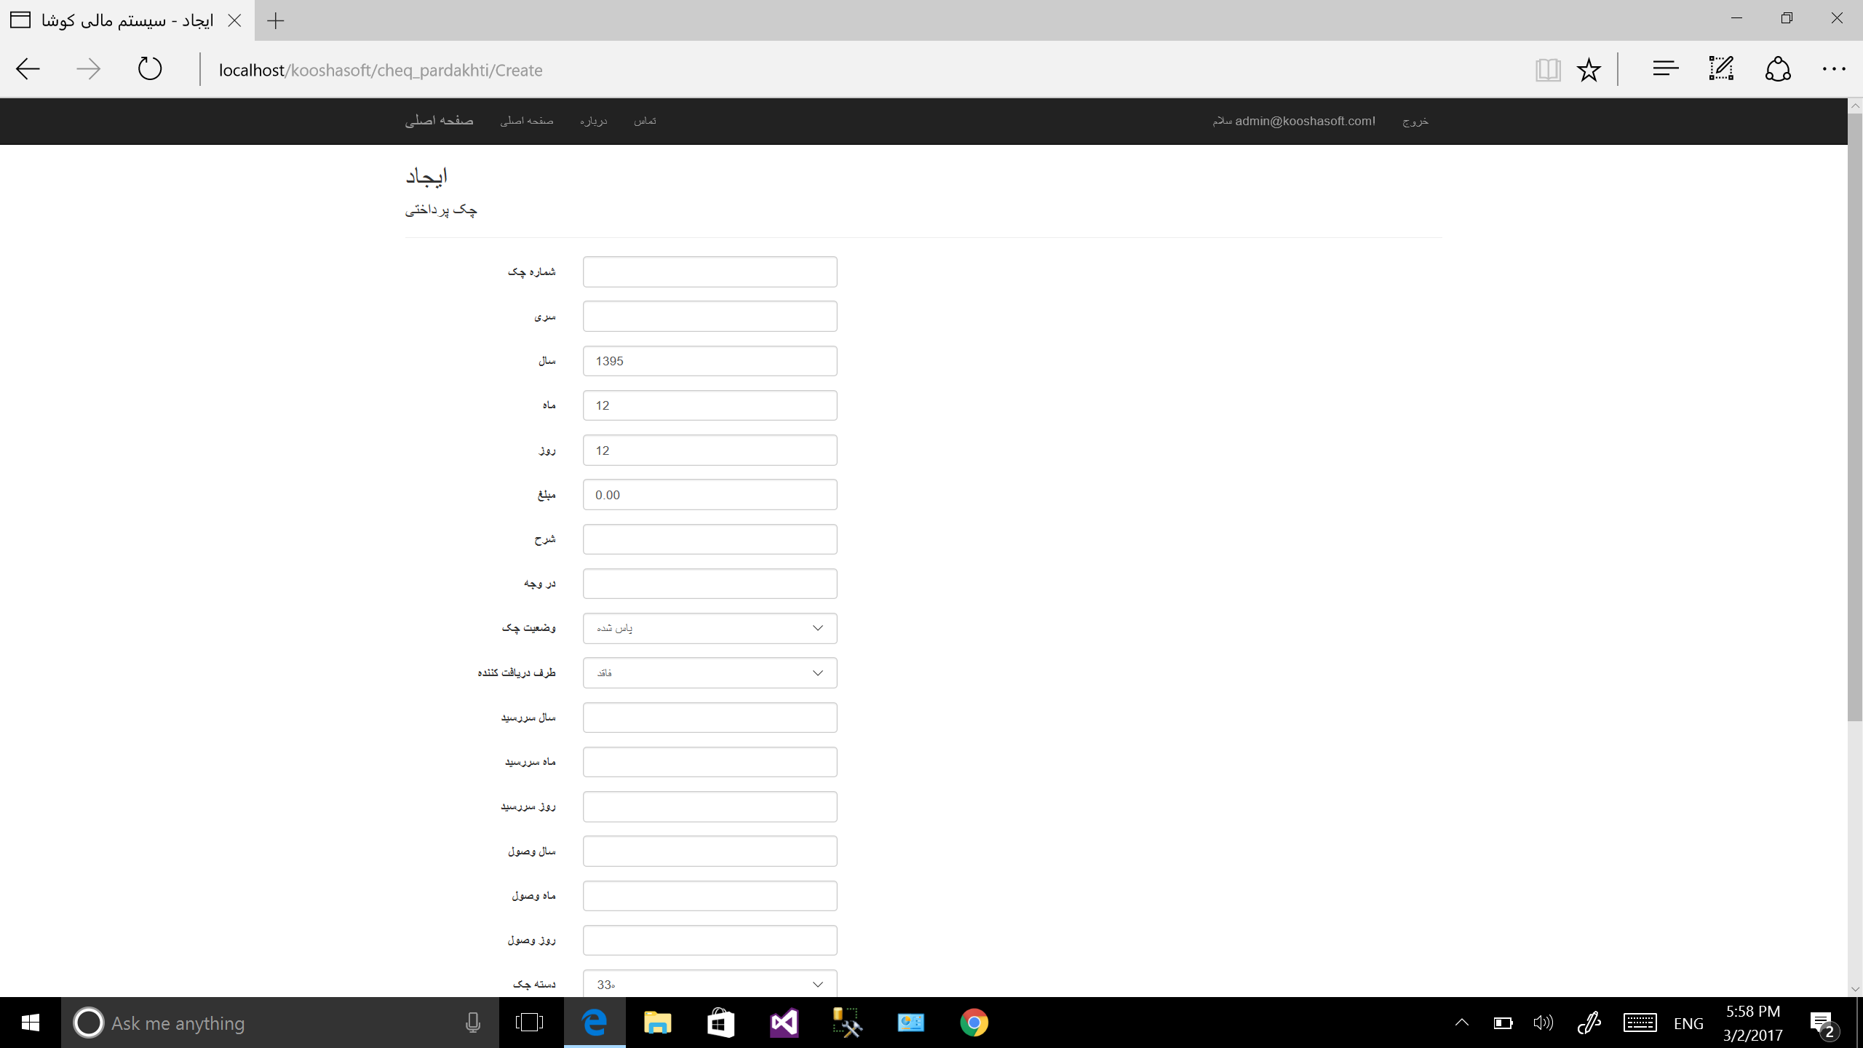This screenshot has height=1048, width=1863.
Task: Click the Share icon in toolbar
Action: pyautogui.click(x=1777, y=69)
